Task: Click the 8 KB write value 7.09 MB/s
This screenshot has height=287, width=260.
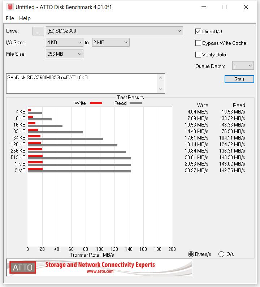Action: coord(198,119)
